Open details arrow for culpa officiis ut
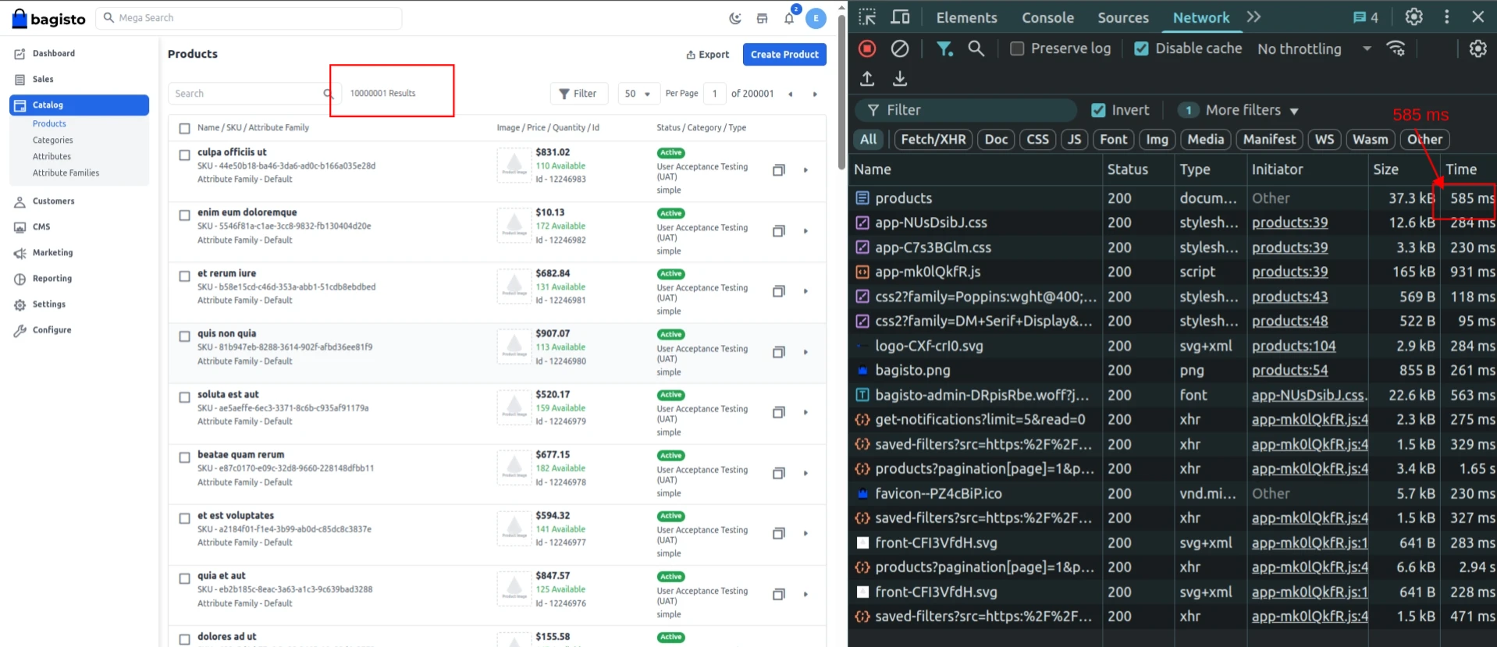1497x647 pixels. (x=805, y=170)
